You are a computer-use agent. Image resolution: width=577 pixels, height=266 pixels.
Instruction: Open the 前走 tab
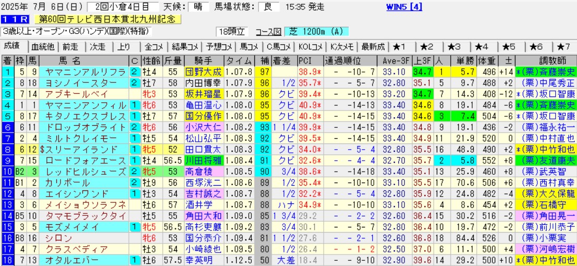pyautogui.click(x=71, y=46)
